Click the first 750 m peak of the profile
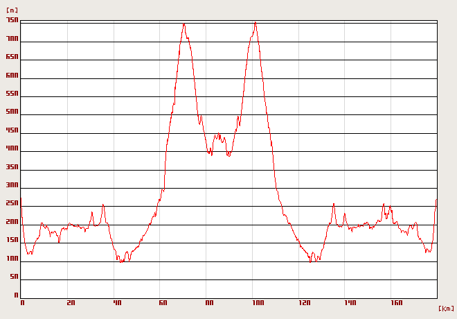Image resolution: width=457 pixels, height=319 pixels. pos(183,24)
